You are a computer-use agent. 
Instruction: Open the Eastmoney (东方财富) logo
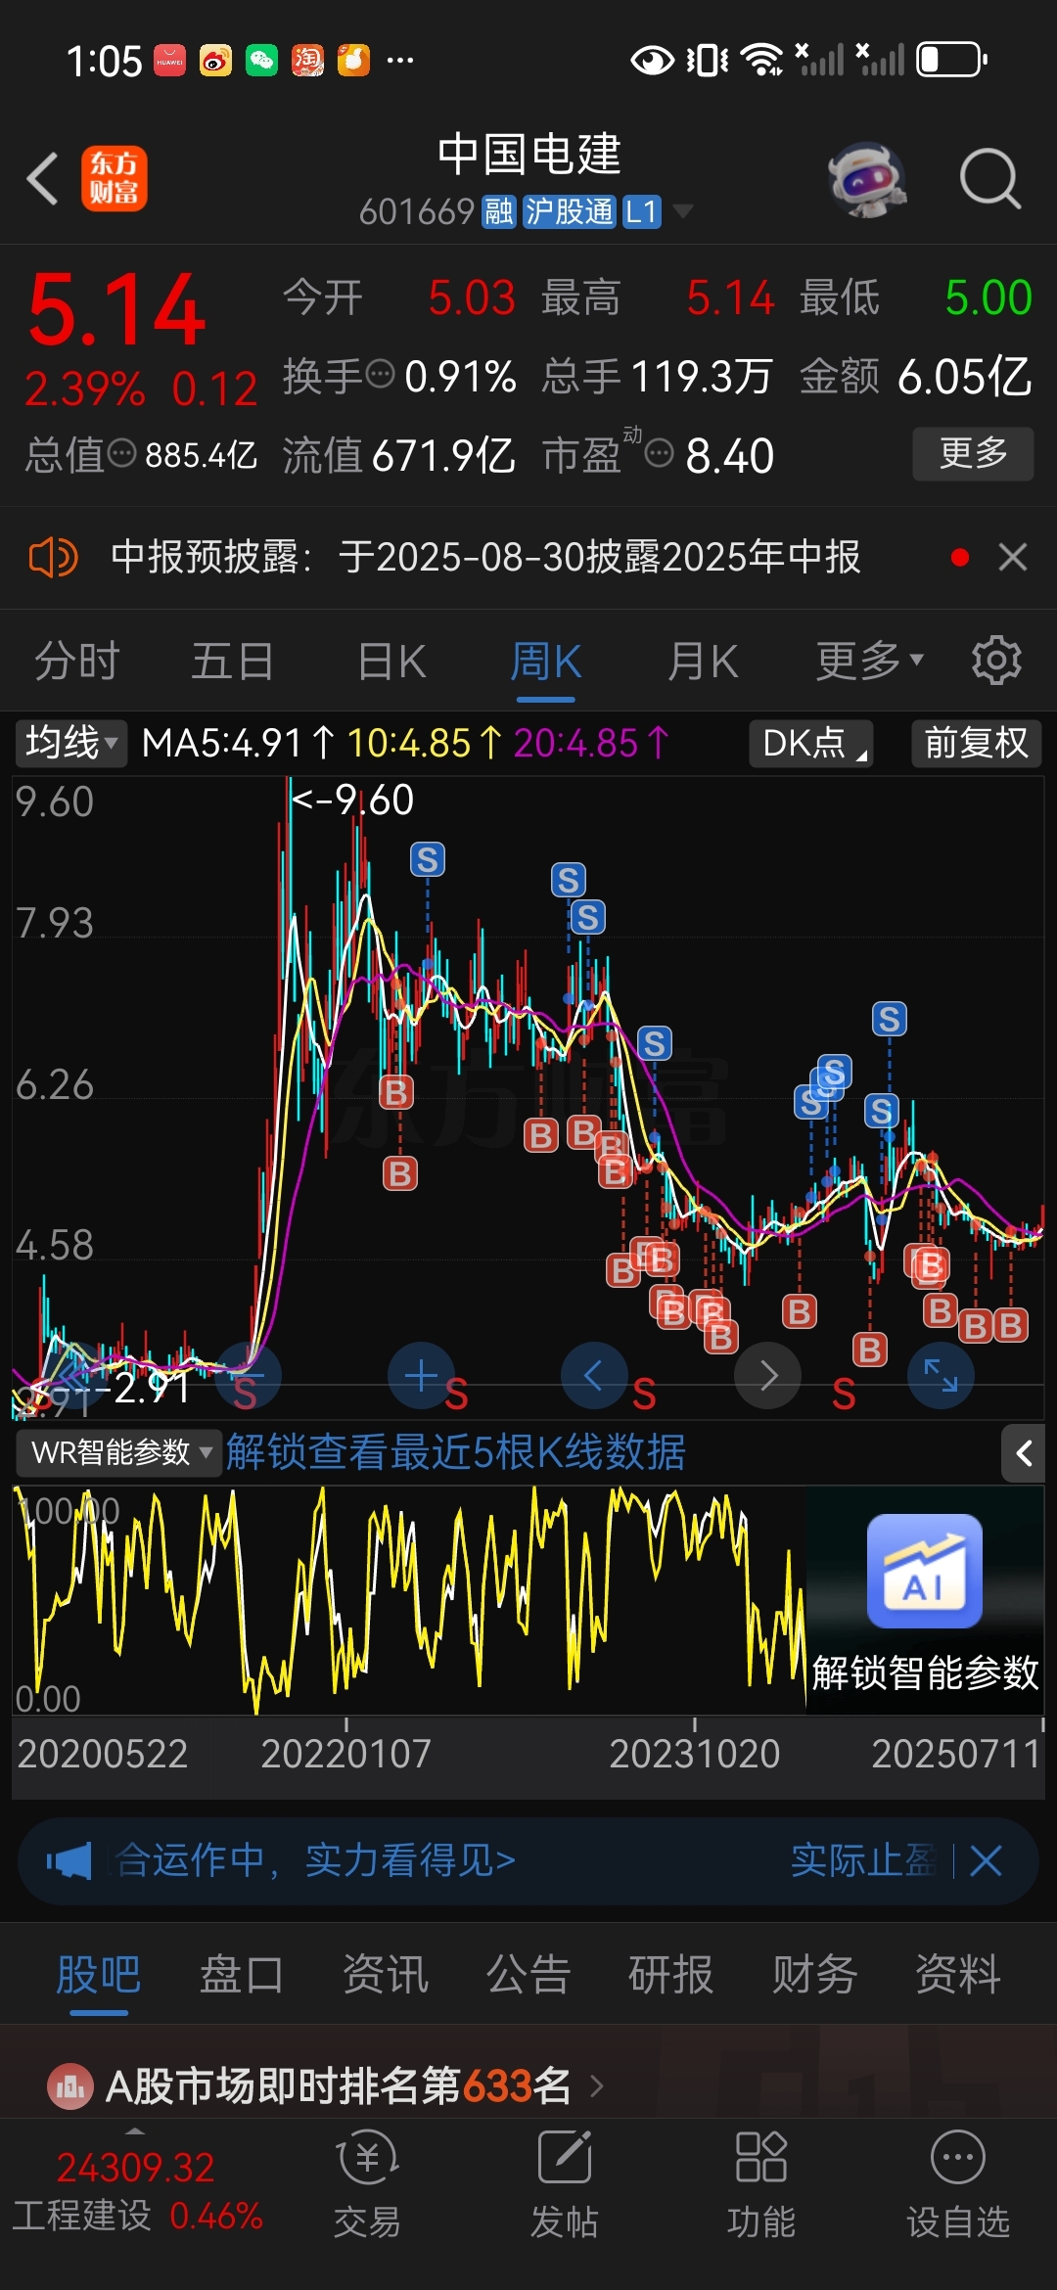coord(115,179)
